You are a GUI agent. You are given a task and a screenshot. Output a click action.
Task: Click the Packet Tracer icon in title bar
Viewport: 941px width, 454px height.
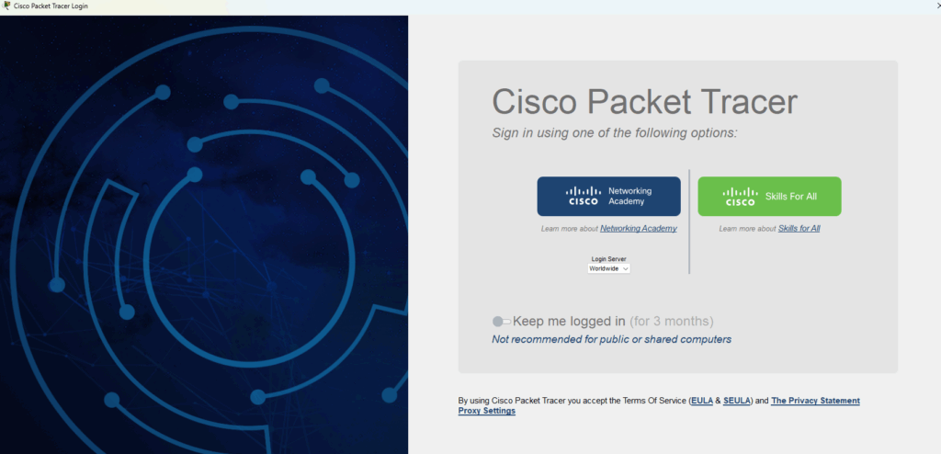(6, 6)
